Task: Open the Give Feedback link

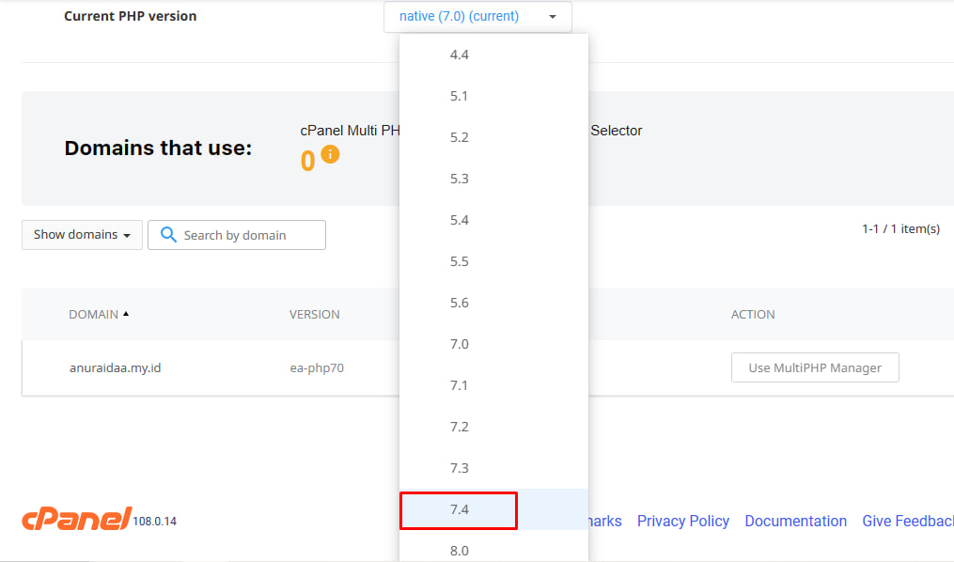Action: pyautogui.click(x=908, y=522)
